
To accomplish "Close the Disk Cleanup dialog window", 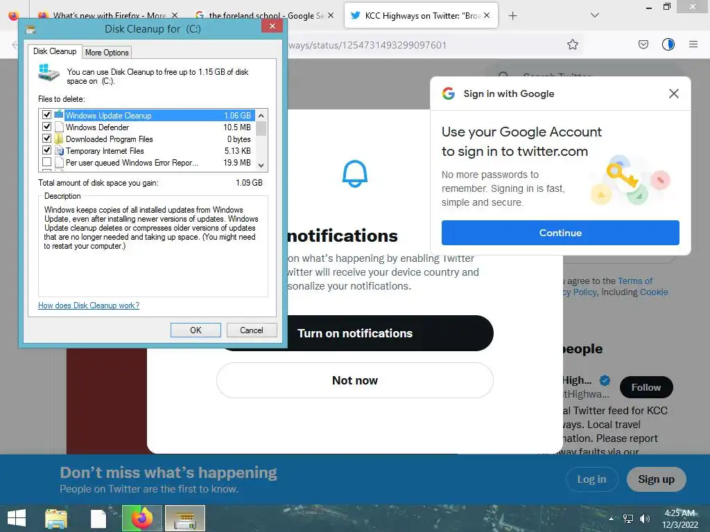I will coord(272,26).
